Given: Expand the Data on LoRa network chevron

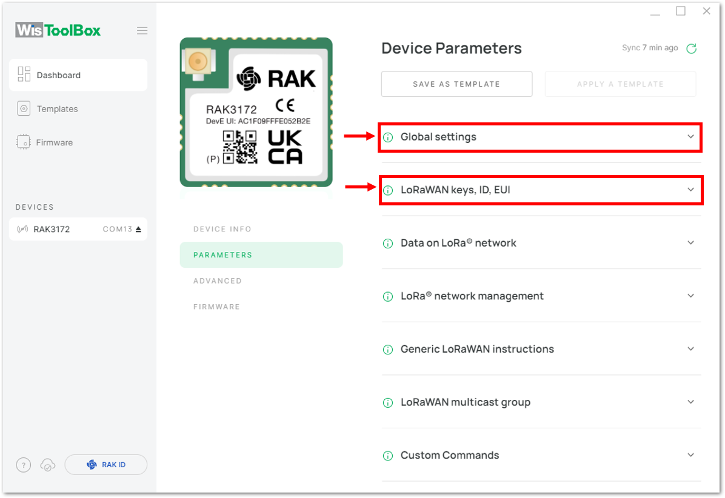Looking at the screenshot, I should tap(691, 242).
